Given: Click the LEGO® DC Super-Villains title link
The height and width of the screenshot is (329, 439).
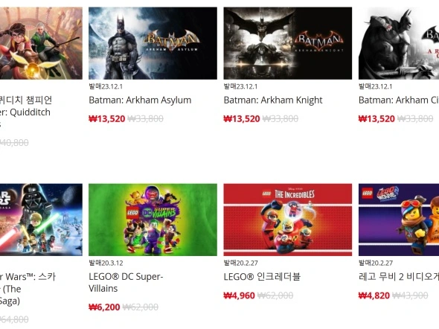Looking at the screenshot, I should 126,282.
